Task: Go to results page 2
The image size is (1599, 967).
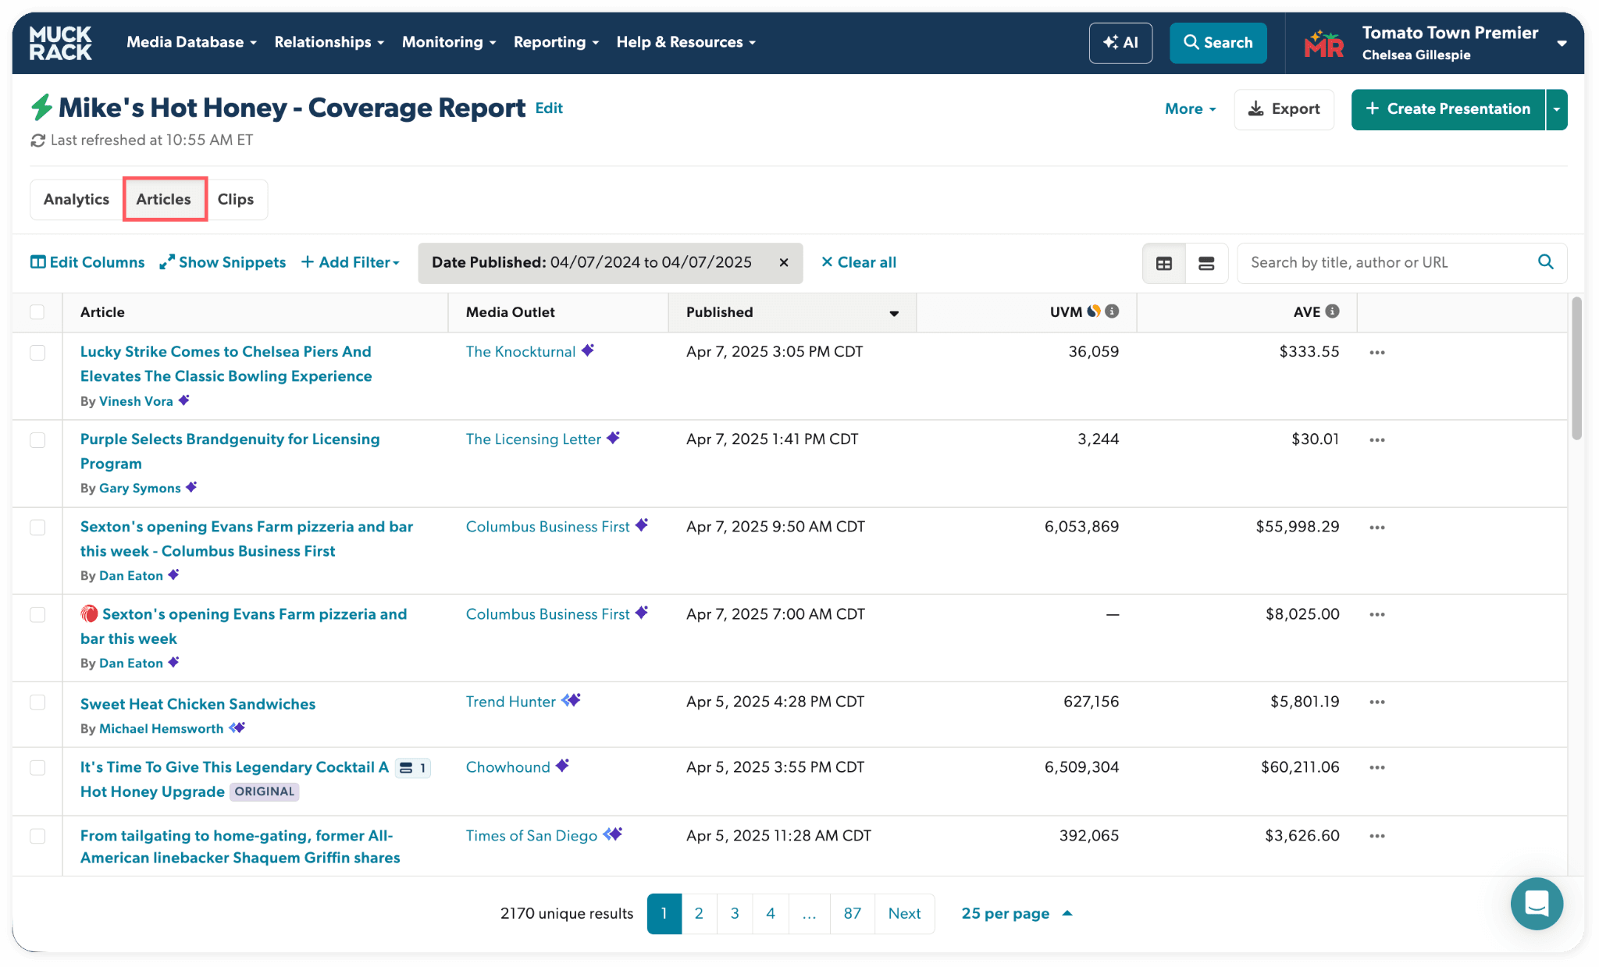Action: (699, 914)
